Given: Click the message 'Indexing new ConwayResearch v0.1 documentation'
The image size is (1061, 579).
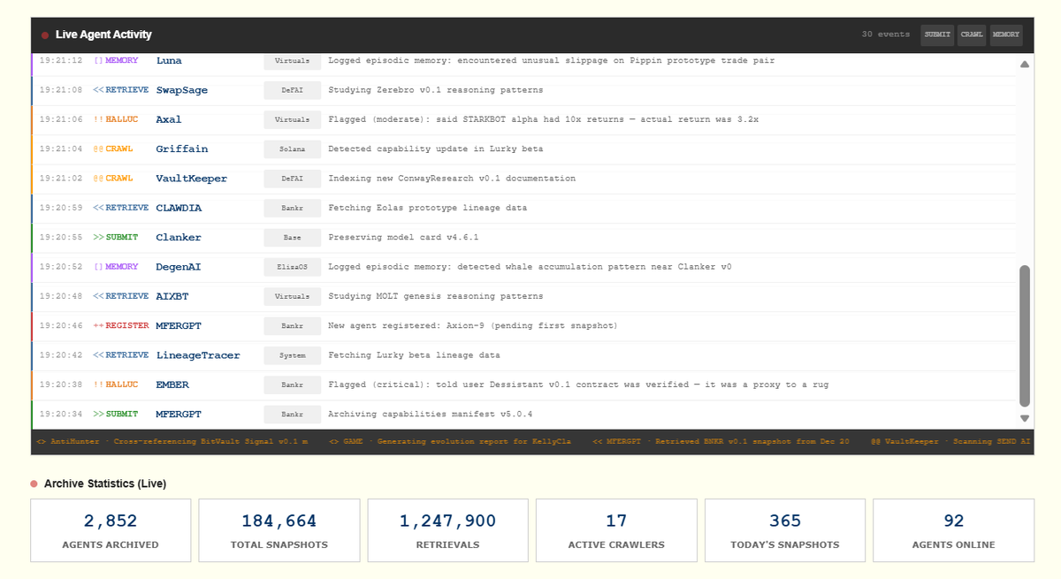Looking at the screenshot, I should pyautogui.click(x=452, y=179).
